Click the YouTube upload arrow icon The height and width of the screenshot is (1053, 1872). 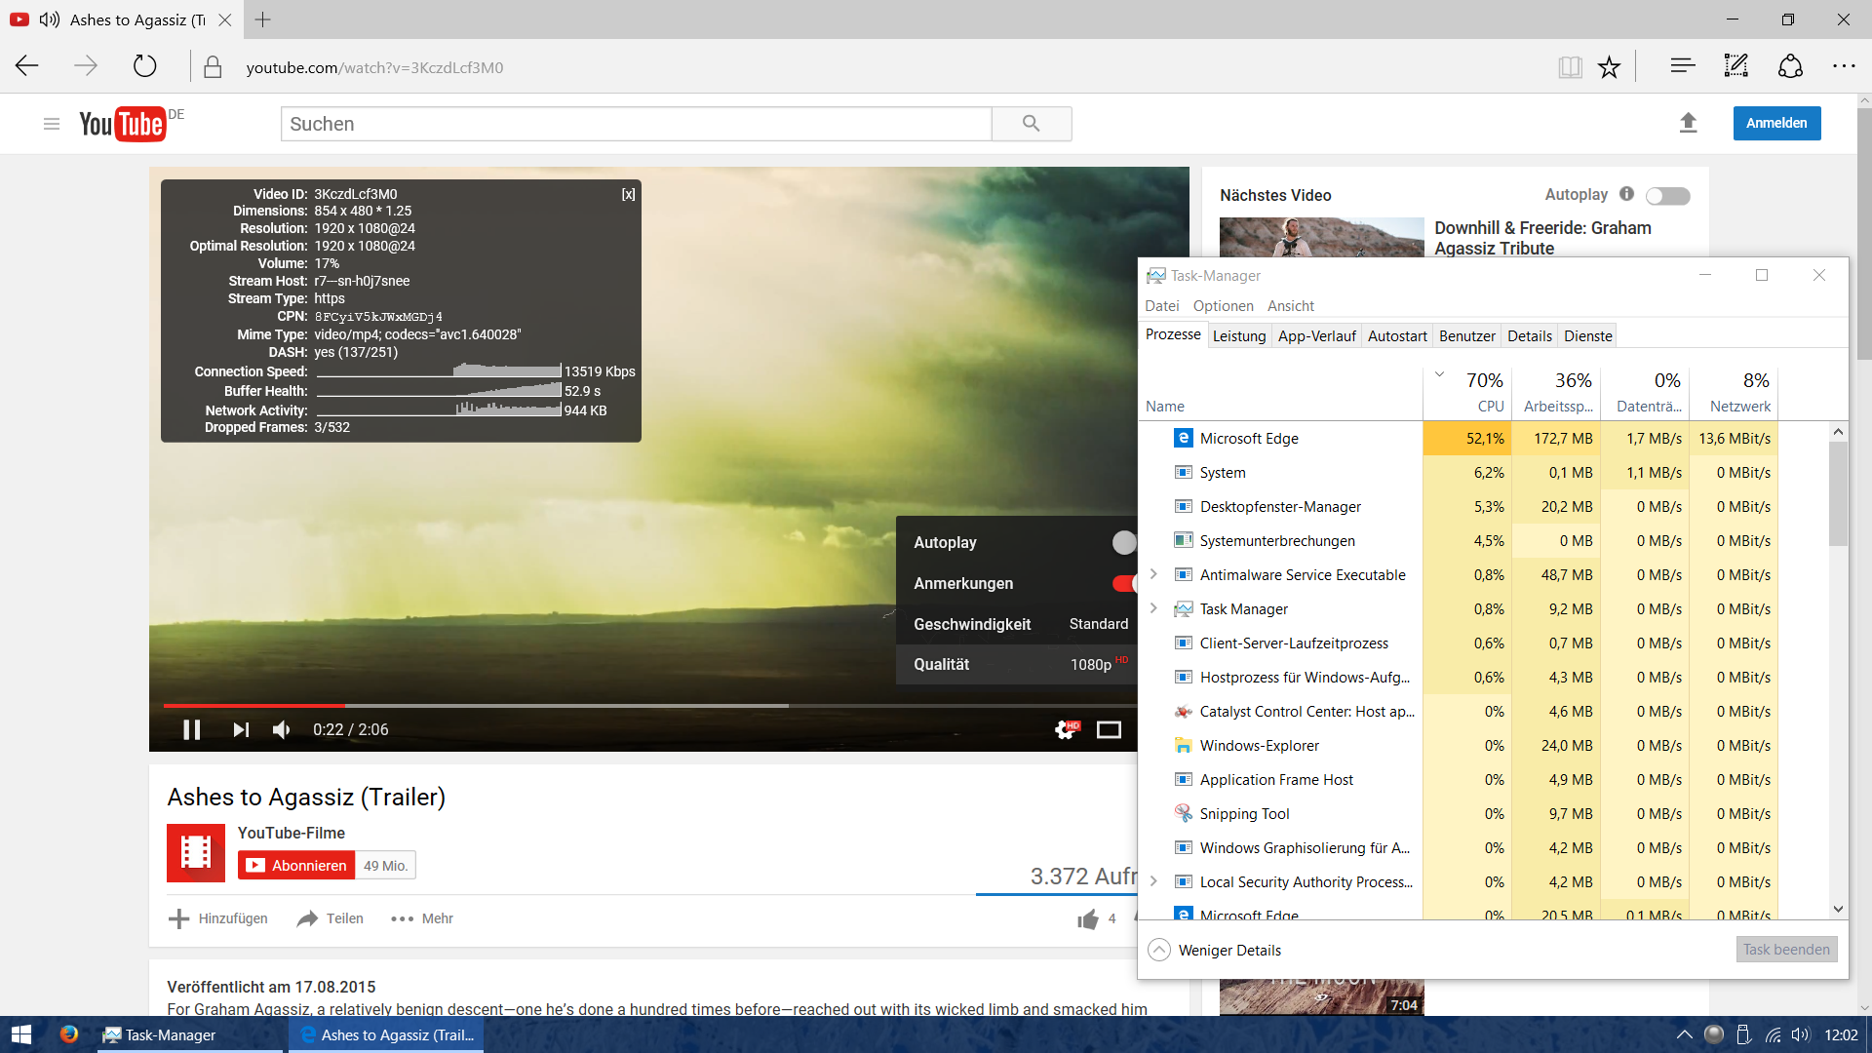(x=1688, y=123)
